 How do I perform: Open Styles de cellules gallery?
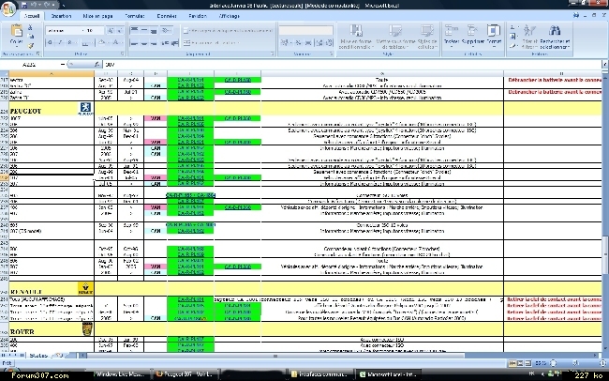tap(427, 37)
